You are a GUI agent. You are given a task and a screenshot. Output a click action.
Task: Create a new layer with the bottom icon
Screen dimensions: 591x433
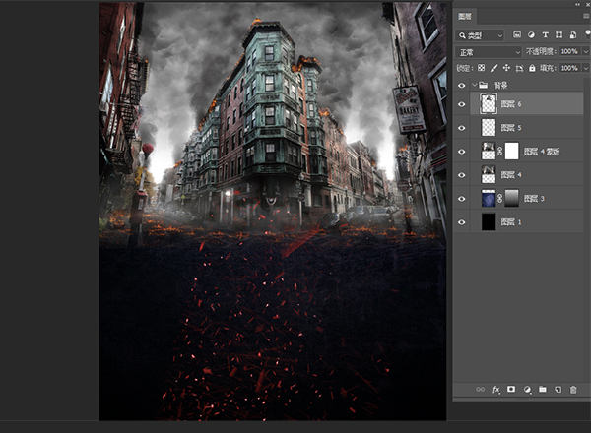[557, 390]
